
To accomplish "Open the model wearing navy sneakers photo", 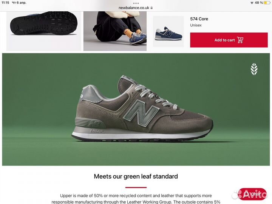I will click(x=115, y=31).
